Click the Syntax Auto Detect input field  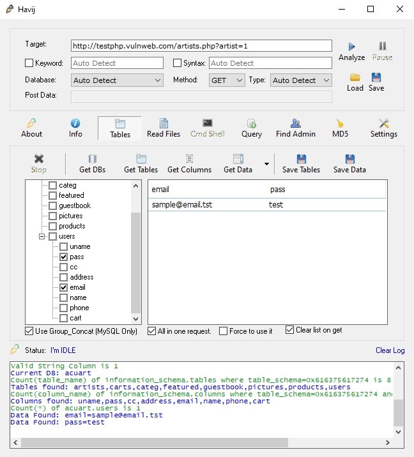pyautogui.click(x=270, y=63)
